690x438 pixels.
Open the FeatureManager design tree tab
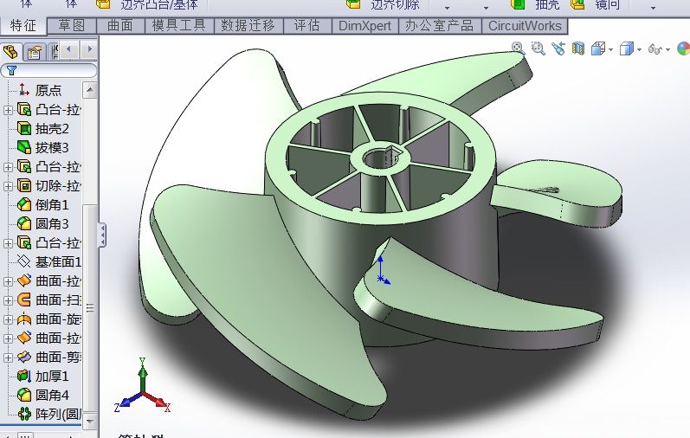pyautogui.click(x=10, y=51)
